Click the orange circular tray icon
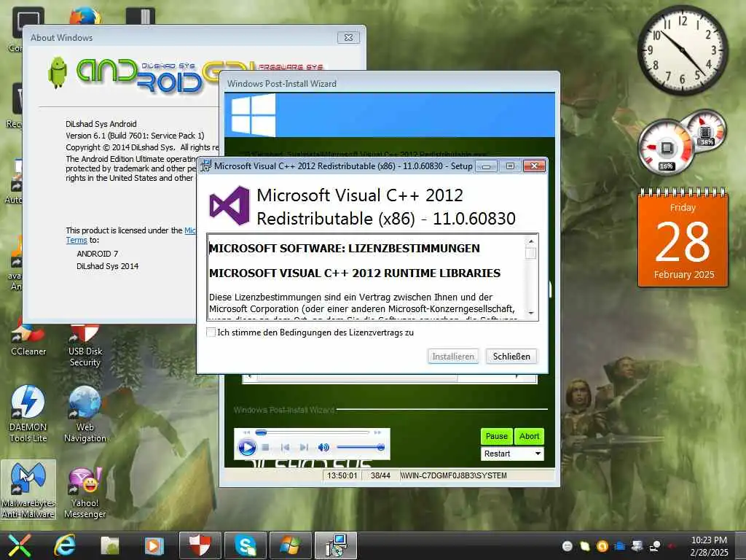The height and width of the screenshot is (560, 746). [602, 546]
